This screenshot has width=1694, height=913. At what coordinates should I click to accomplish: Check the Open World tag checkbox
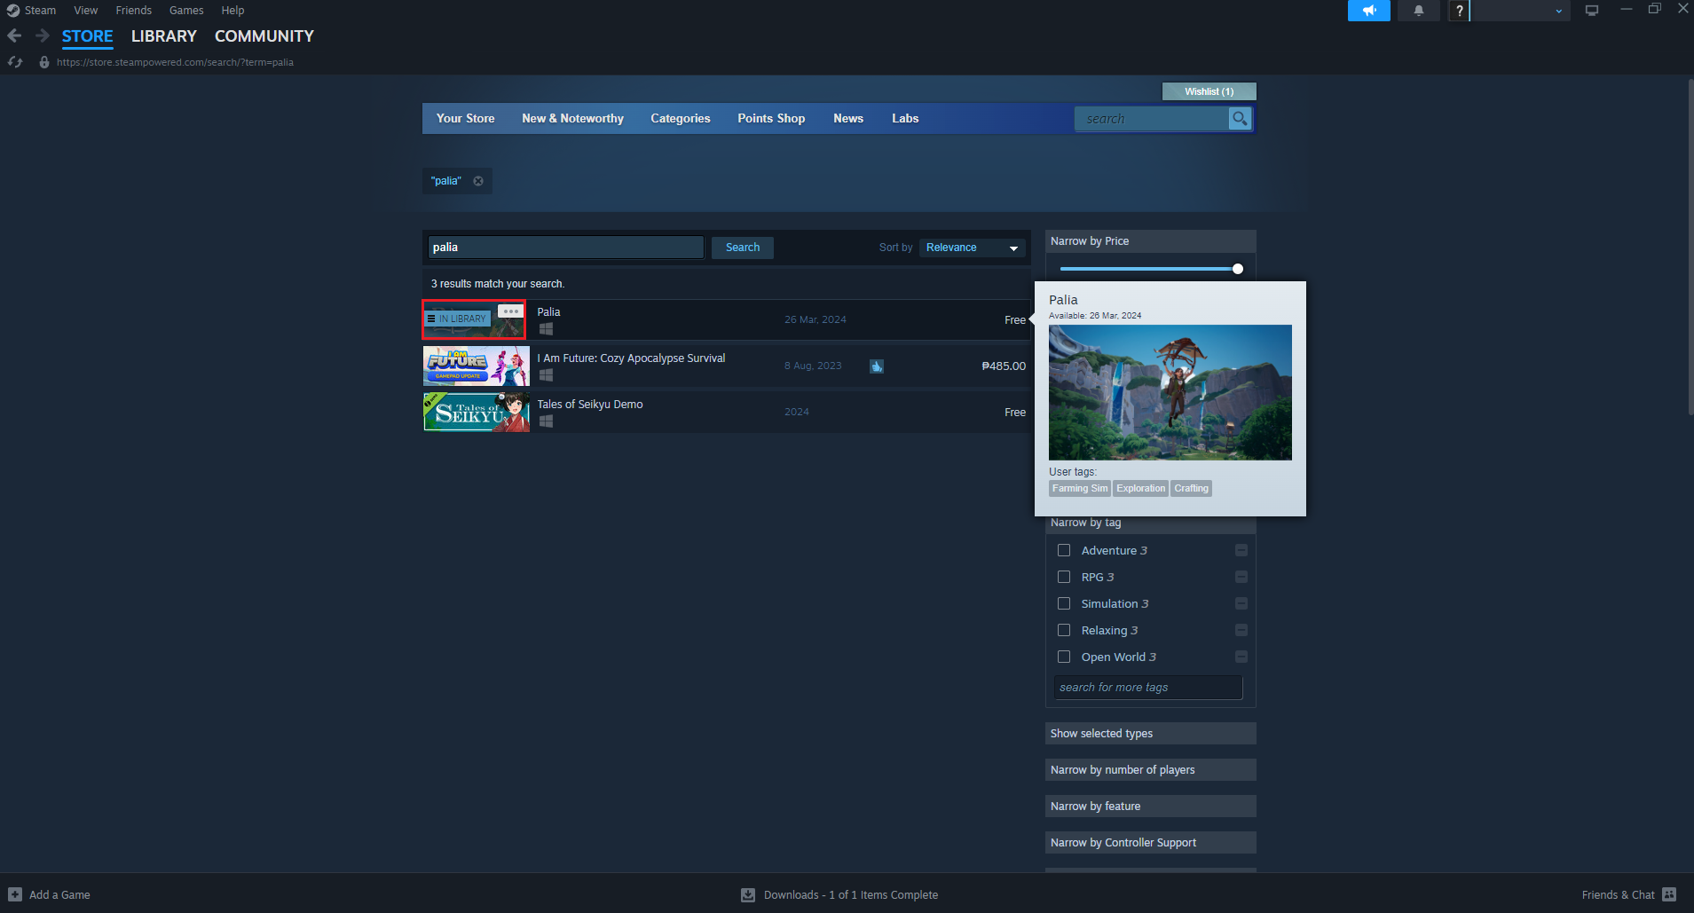pyautogui.click(x=1064, y=657)
